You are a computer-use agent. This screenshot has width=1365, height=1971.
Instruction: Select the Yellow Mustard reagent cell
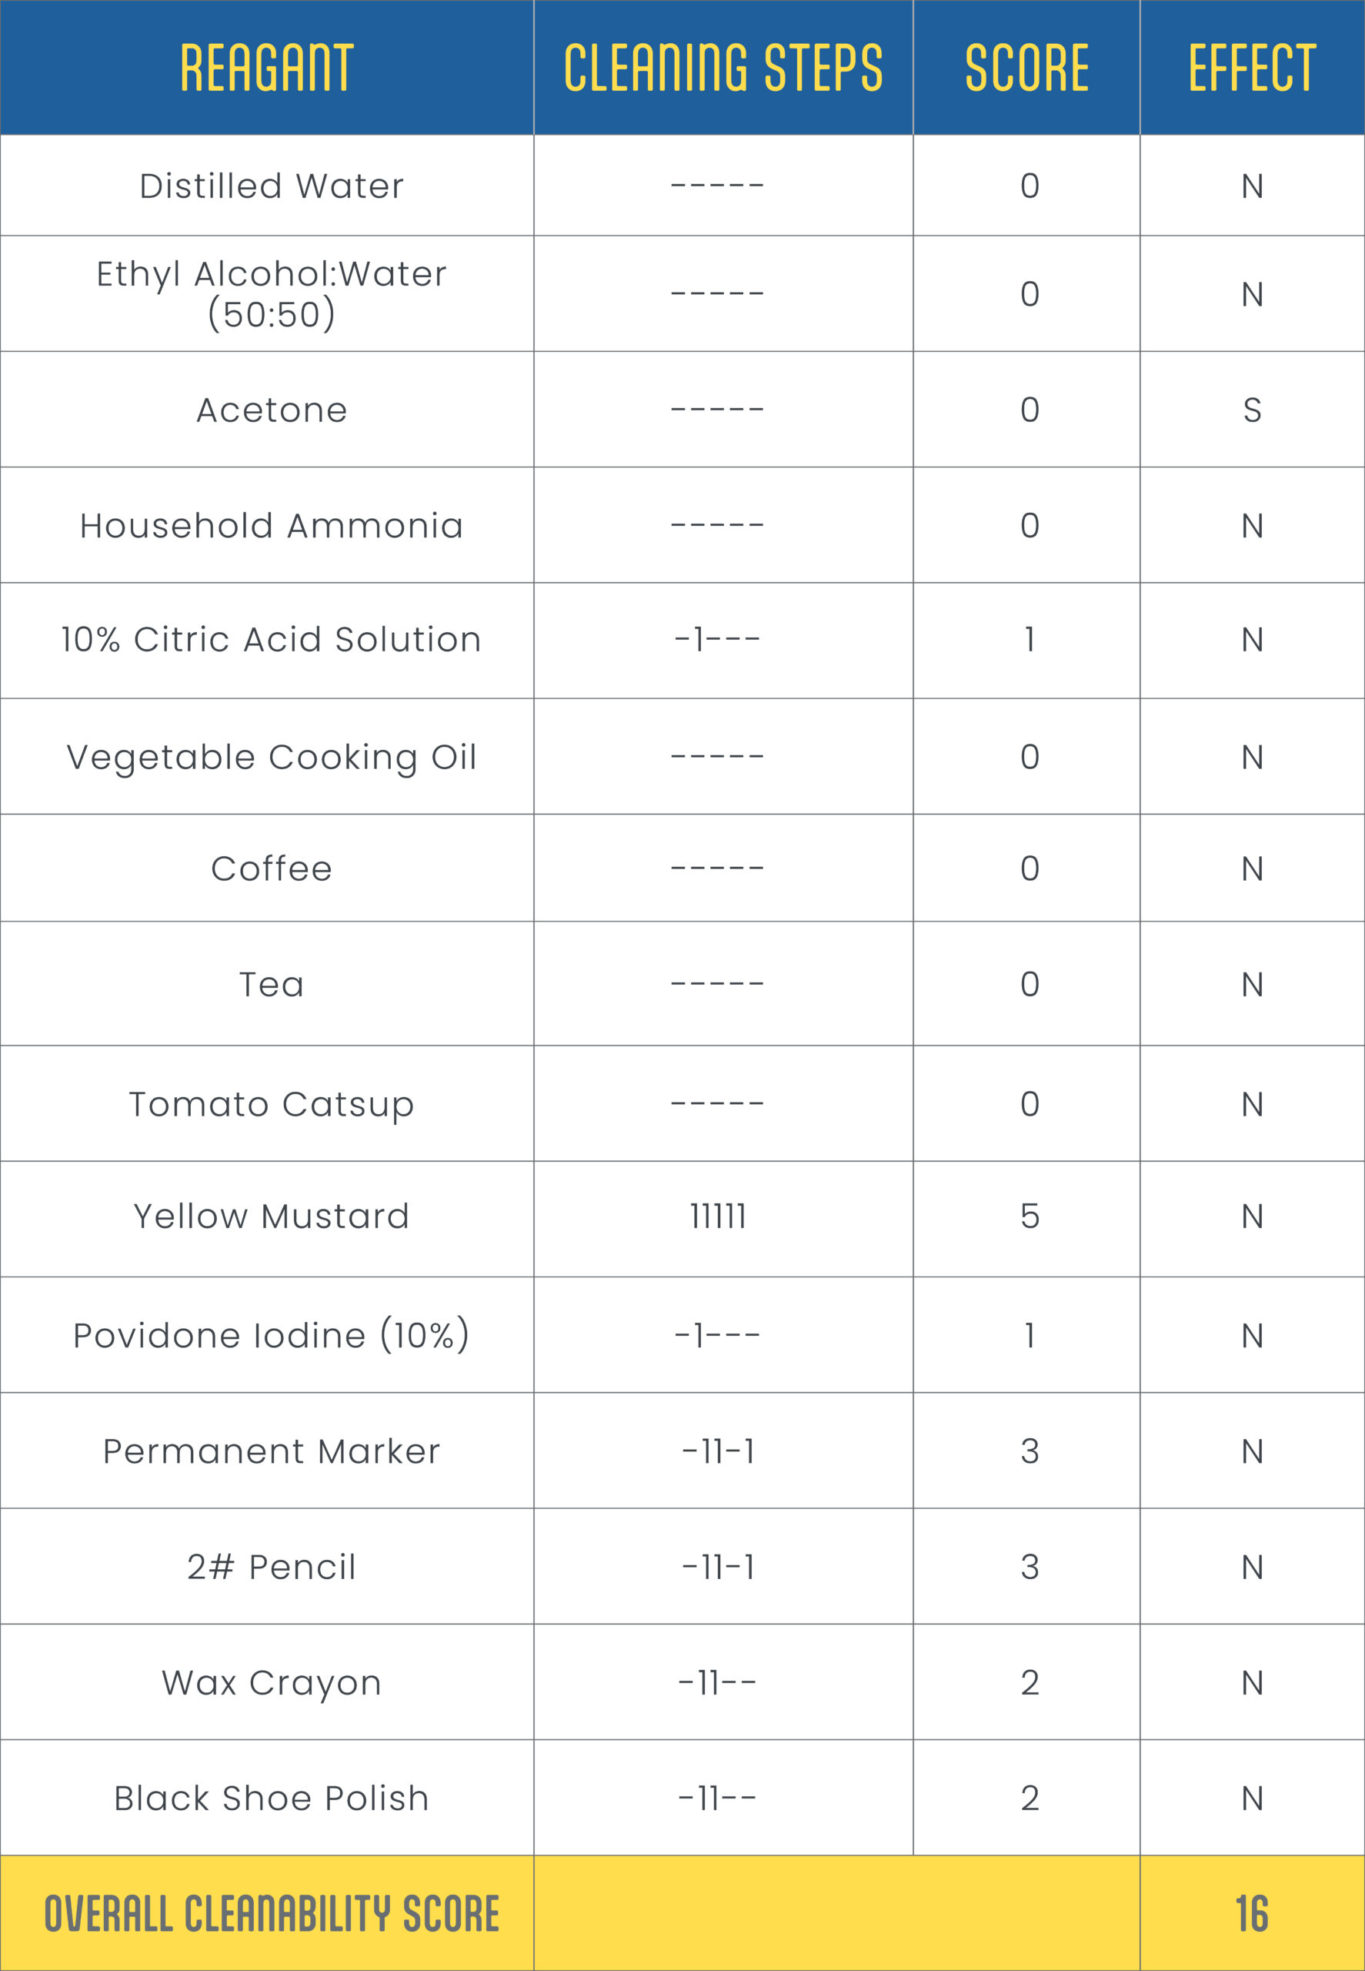271,1216
